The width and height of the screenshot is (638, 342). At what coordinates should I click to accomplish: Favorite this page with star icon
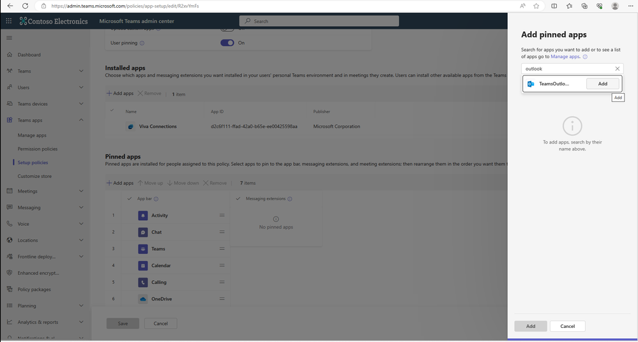tap(536, 6)
